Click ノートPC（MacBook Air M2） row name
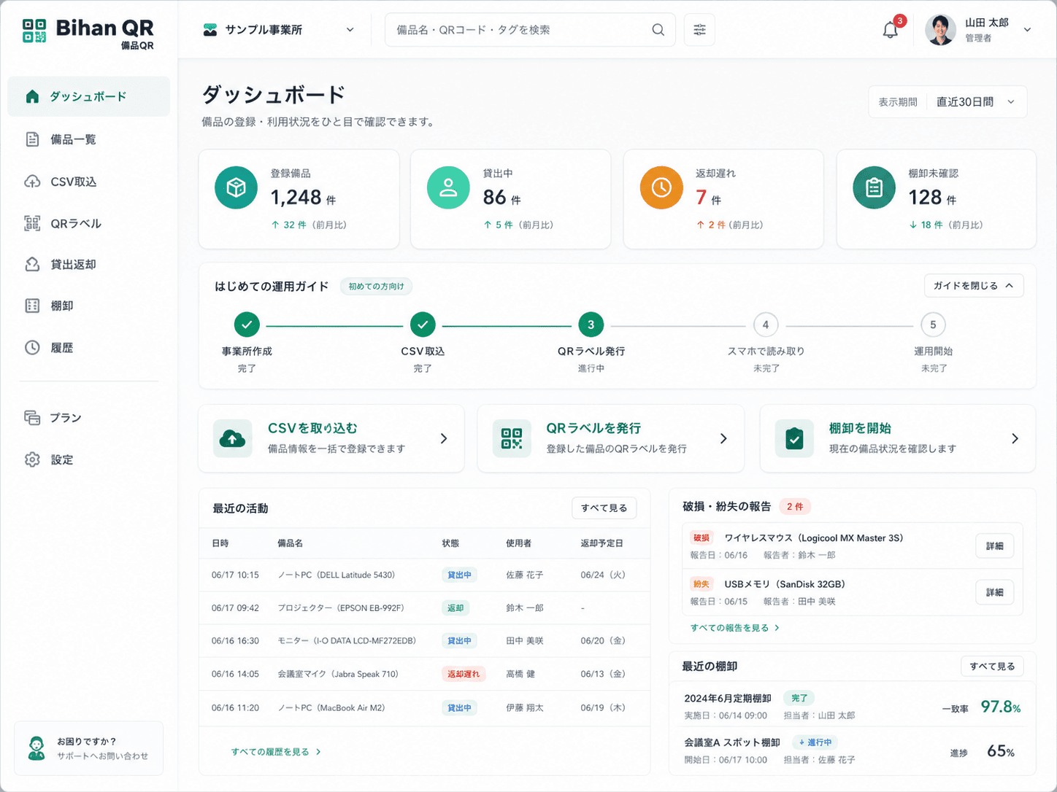The width and height of the screenshot is (1057, 792). pos(331,708)
